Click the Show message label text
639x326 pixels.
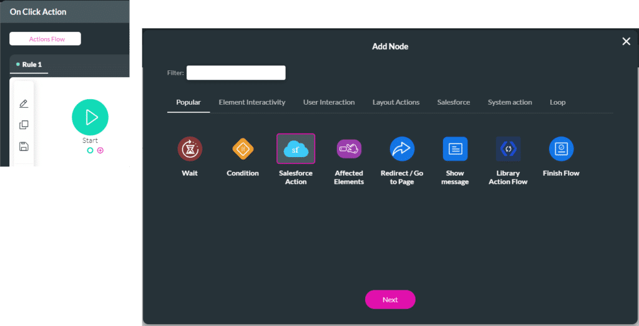[x=455, y=178]
